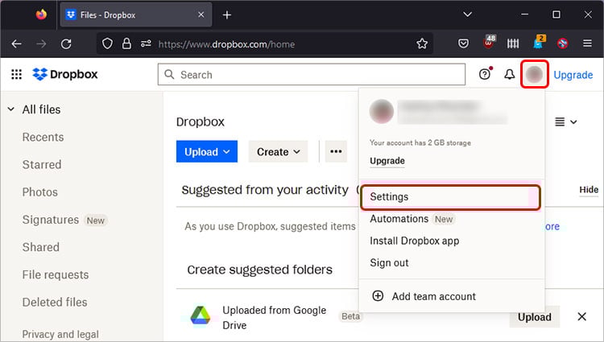Image resolution: width=604 pixels, height=342 pixels.
Task: Open tracking protection shield icon
Action: point(107,43)
